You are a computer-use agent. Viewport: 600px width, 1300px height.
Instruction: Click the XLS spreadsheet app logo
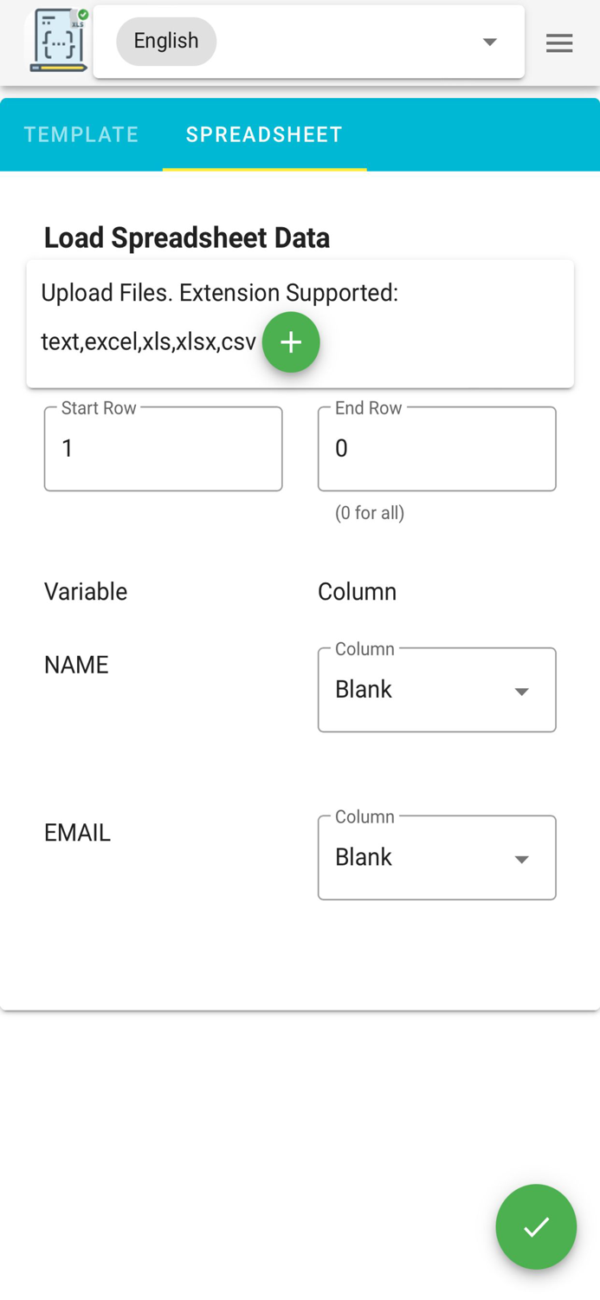(57, 41)
